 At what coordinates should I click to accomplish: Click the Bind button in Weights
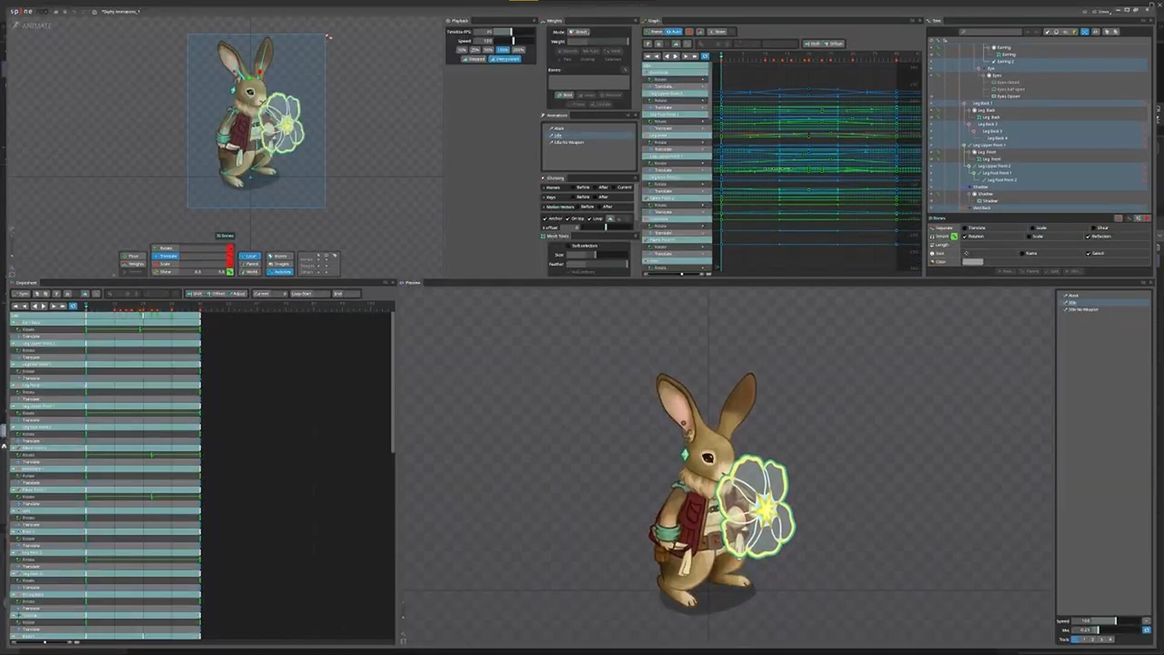click(x=564, y=95)
